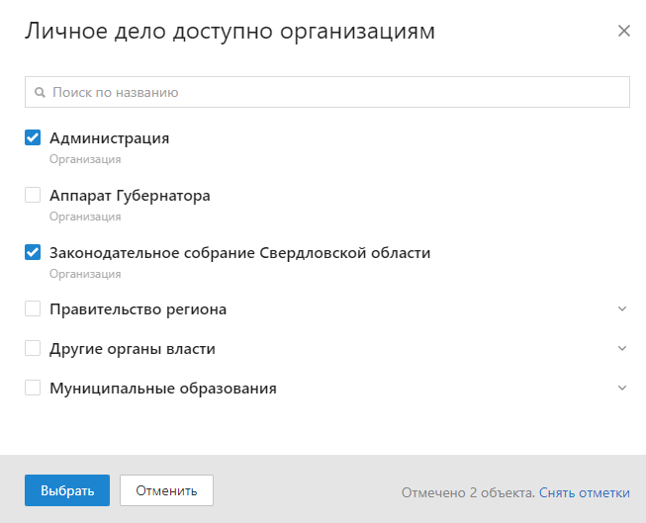The width and height of the screenshot is (646, 523).
Task: Check the Другие органы власти checkbox
Action: [x=33, y=348]
